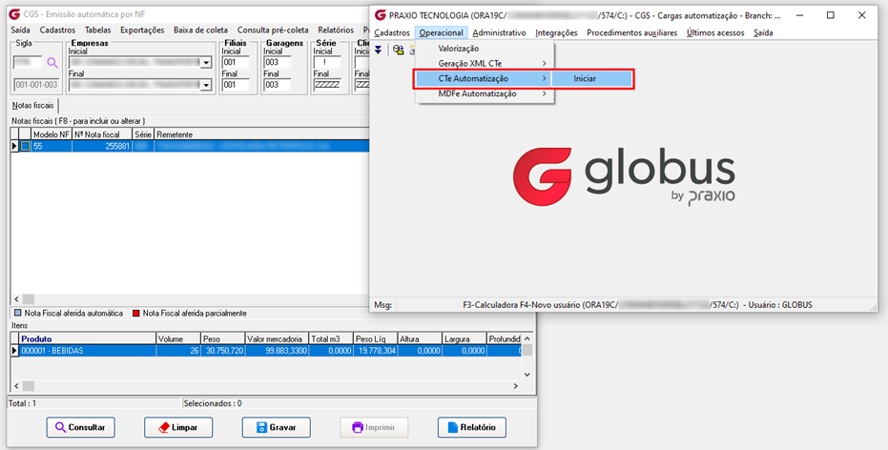This screenshot has width=888, height=450.
Task: Click the Itens grid's right scroll arrow
Action: pos(516,385)
